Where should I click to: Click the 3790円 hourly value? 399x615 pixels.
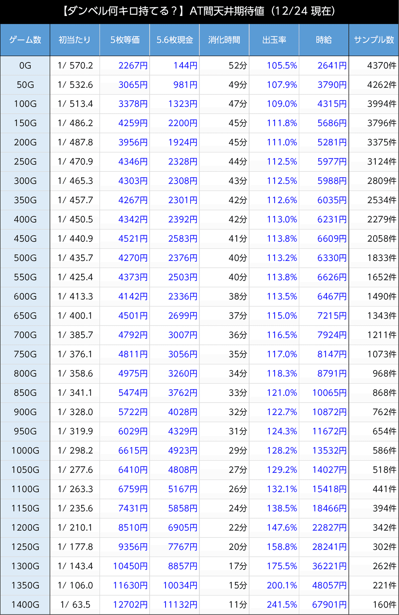pos(332,85)
